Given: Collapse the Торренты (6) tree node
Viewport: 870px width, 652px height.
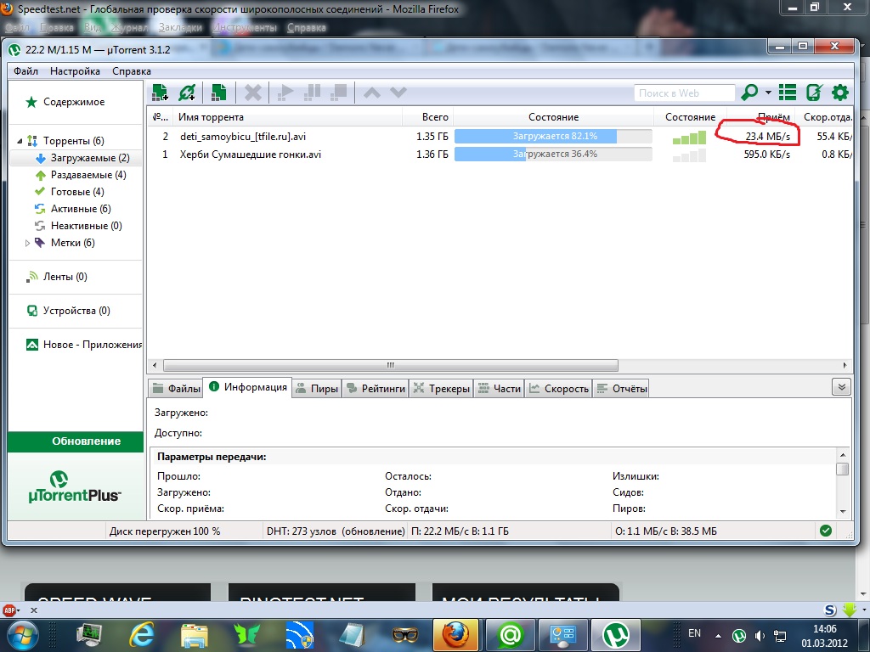Looking at the screenshot, I should pos(20,141).
